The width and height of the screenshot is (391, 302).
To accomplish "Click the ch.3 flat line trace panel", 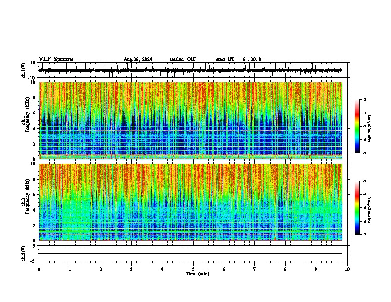I will coord(193,253).
